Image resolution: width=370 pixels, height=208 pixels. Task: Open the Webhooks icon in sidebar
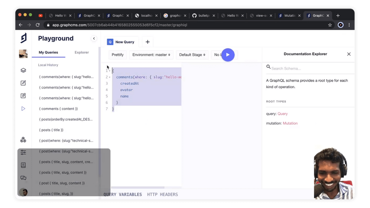[23, 140]
